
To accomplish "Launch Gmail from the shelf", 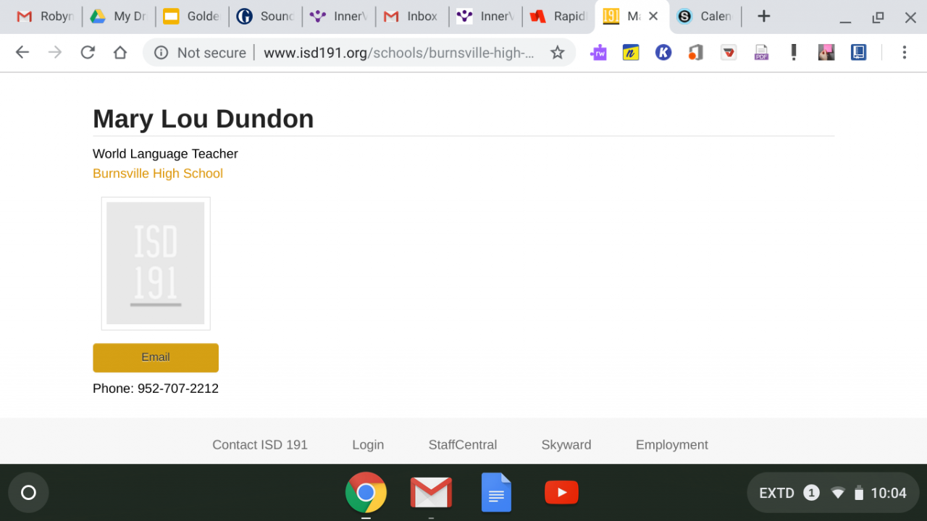I will [431, 493].
